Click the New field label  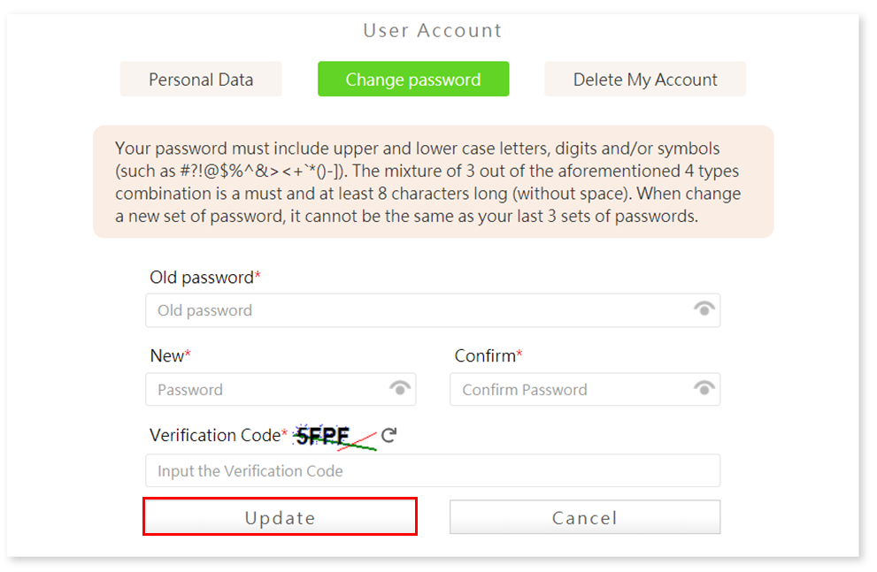167,356
